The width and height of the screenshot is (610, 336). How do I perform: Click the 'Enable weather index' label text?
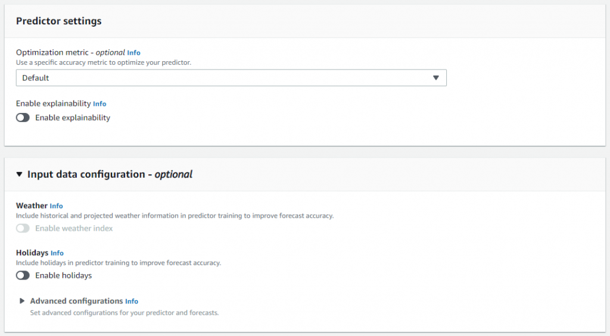(x=74, y=228)
